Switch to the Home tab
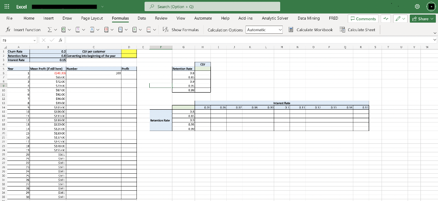Screen dimensions: 438x201 29,18
